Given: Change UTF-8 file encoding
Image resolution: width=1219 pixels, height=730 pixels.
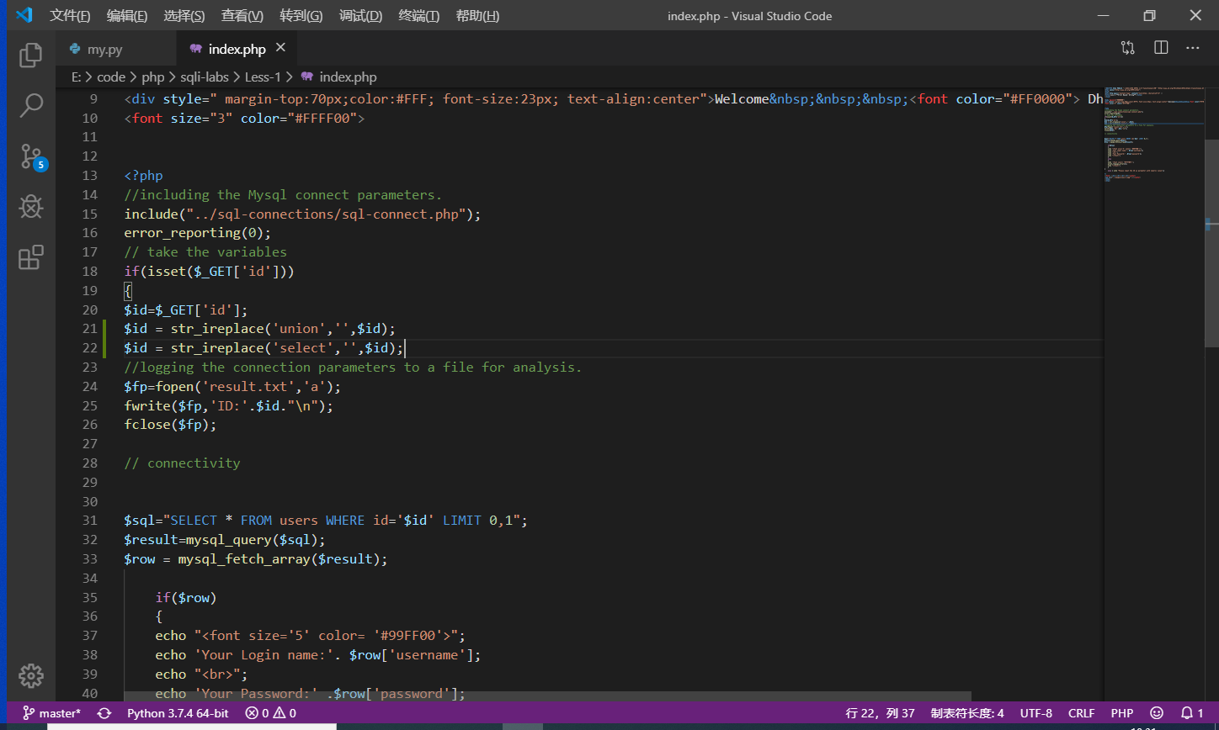Looking at the screenshot, I should [x=1036, y=713].
